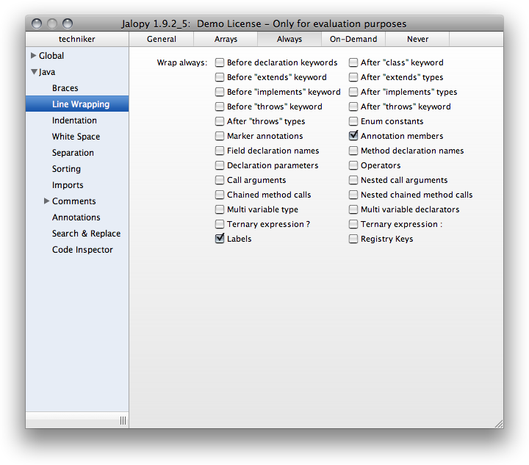The width and height of the screenshot is (529, 465).
Task: Open the On-Demand tab
Action: pos(353,39)
